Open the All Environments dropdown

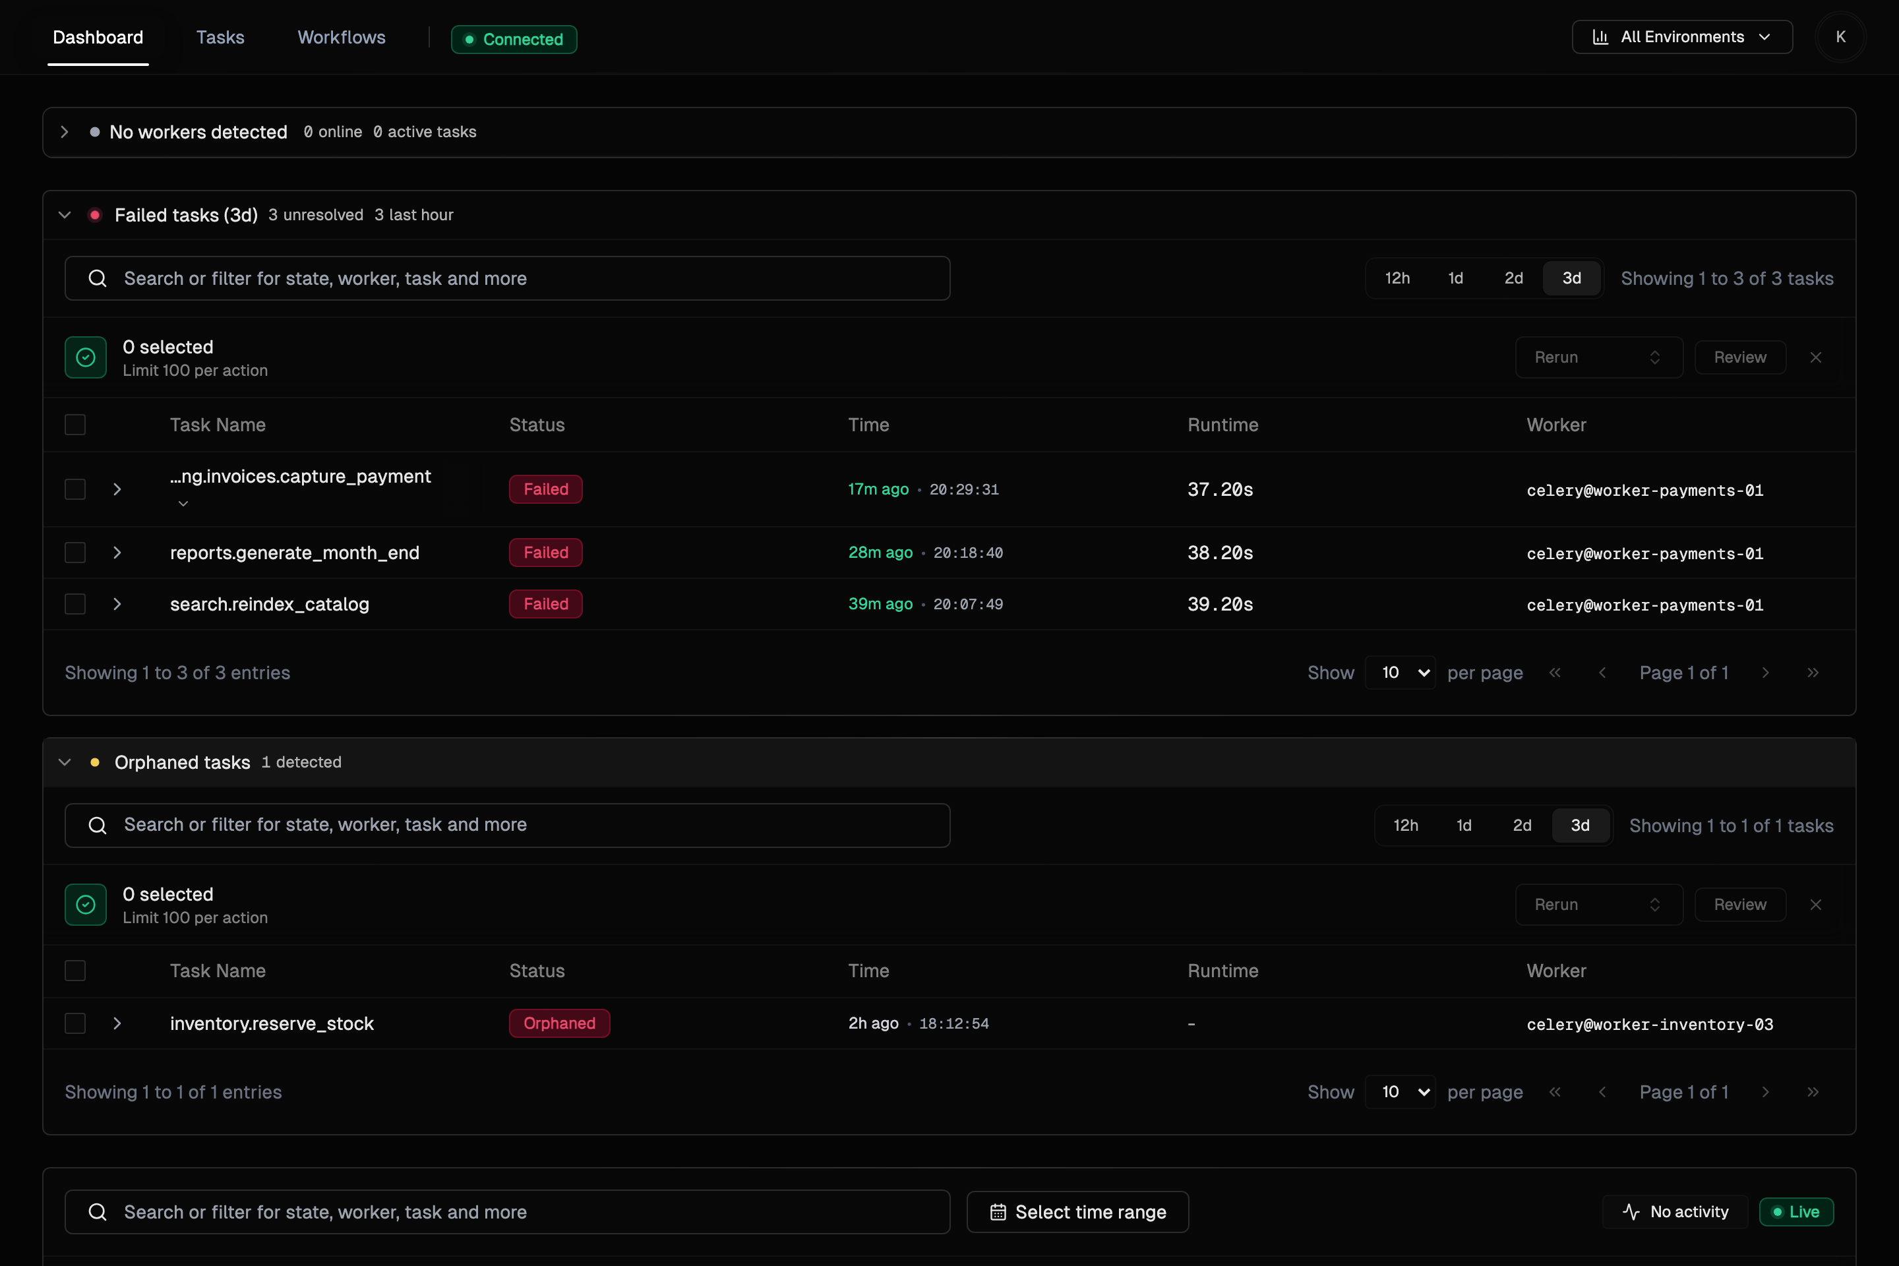[x=1682, y=37]
